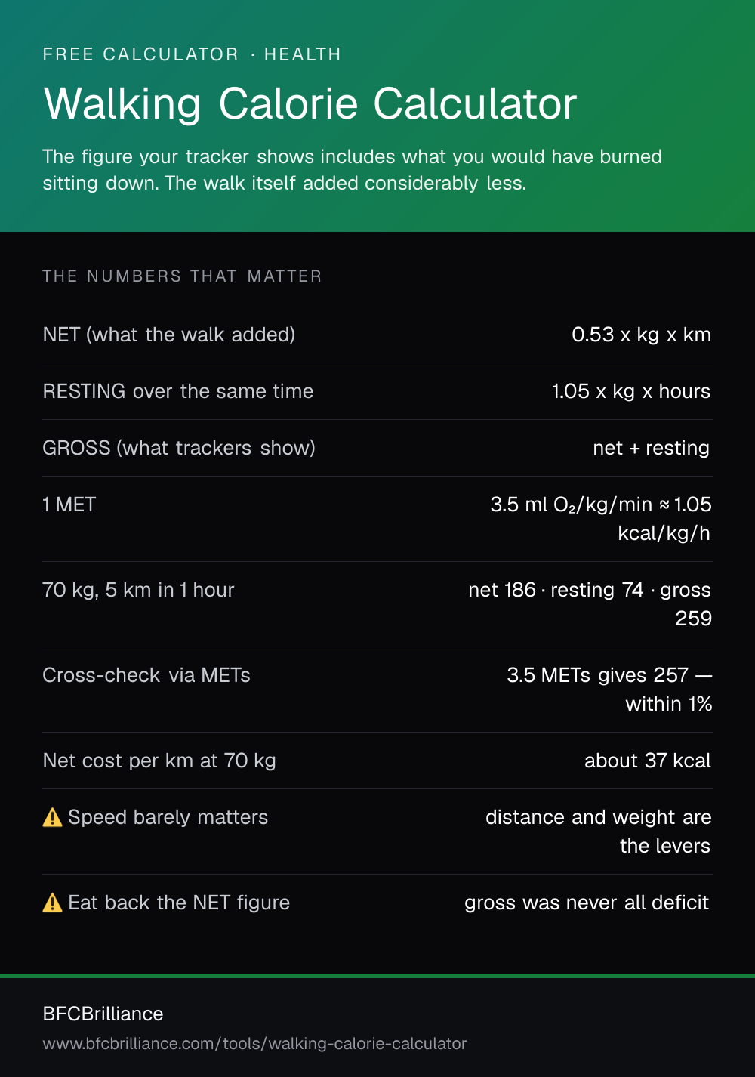755x1077 pixels.
Task: Select the Cross-check via METs label
Action: click(x=146, y=675)
